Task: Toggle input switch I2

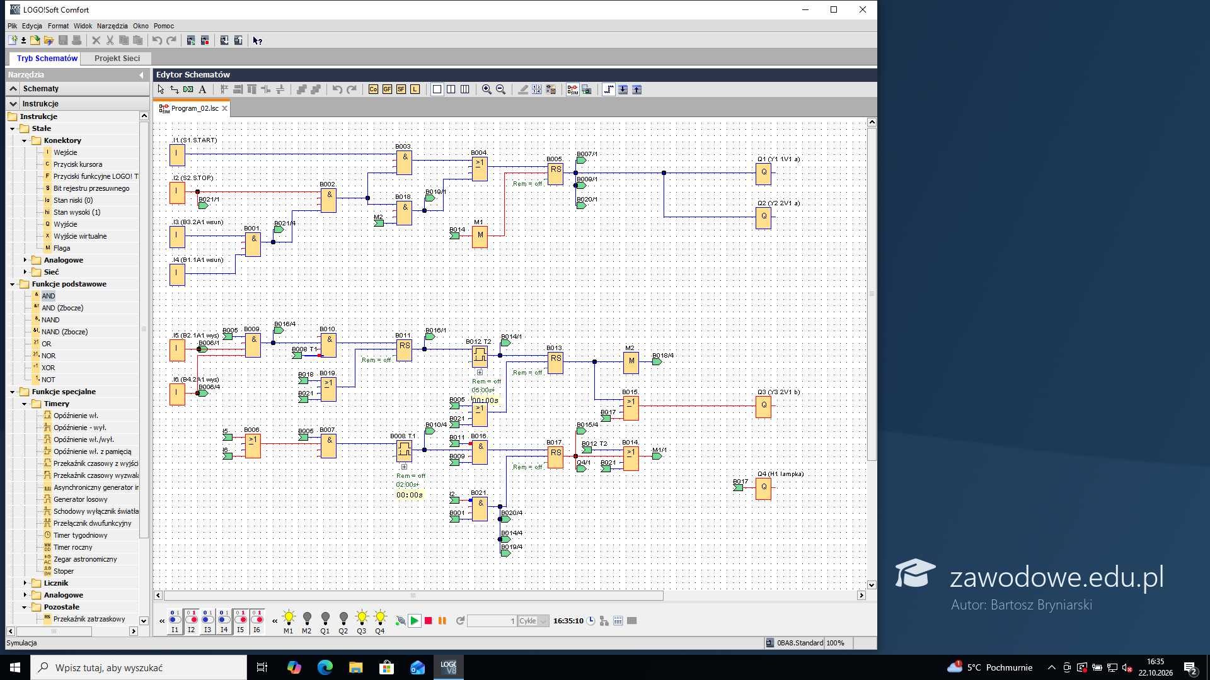Action: (x=191, y=620)
